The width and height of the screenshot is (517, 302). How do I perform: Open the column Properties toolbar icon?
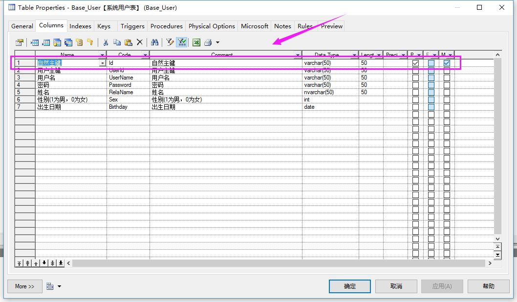(20, 42)
